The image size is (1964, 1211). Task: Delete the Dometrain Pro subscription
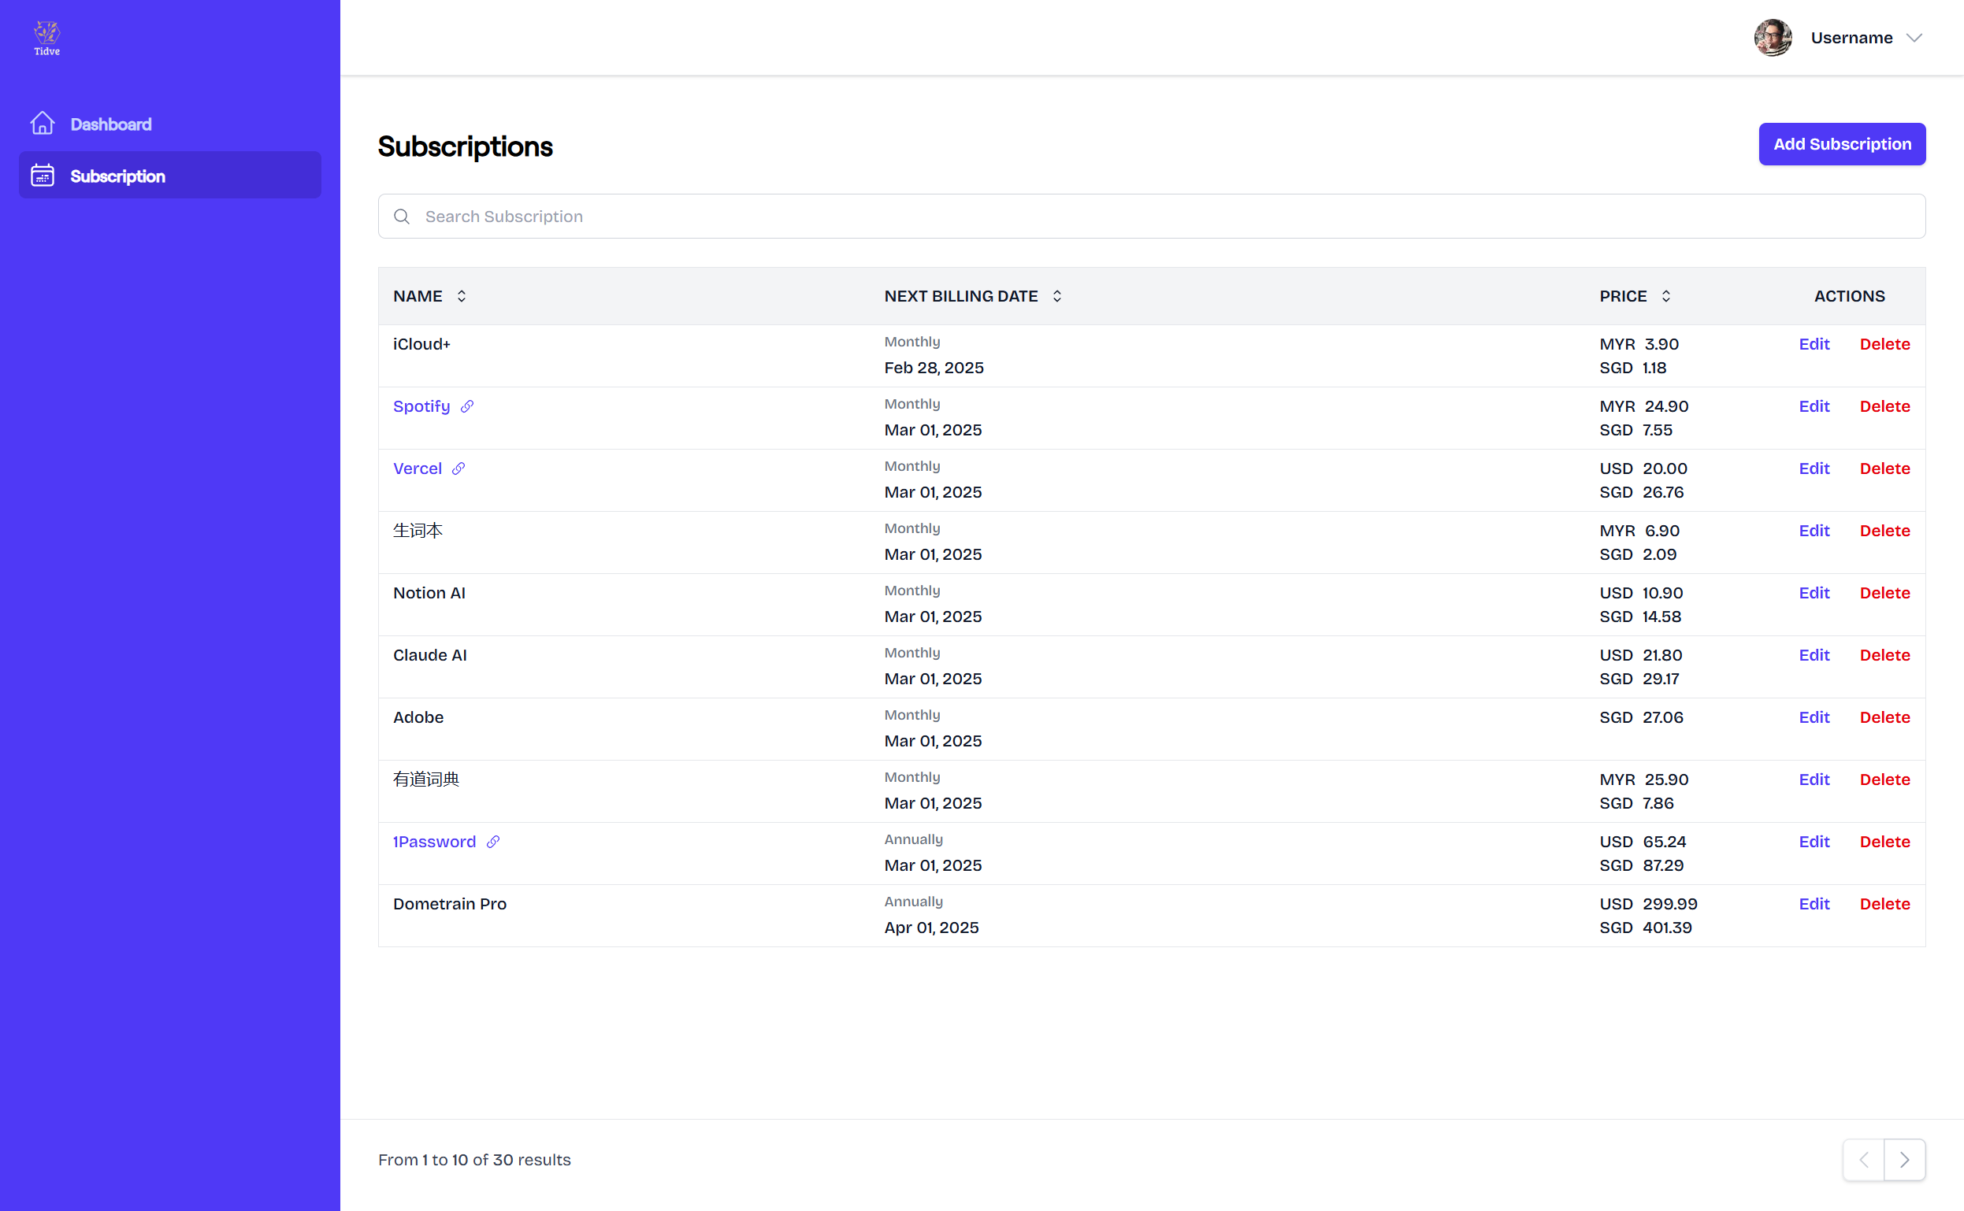point(1884,904)
